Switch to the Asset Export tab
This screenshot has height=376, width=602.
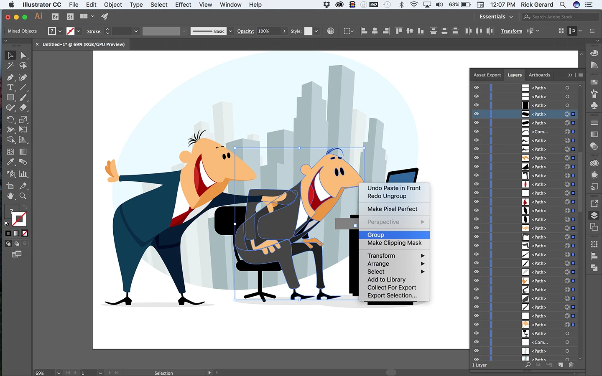pos(487,75)
